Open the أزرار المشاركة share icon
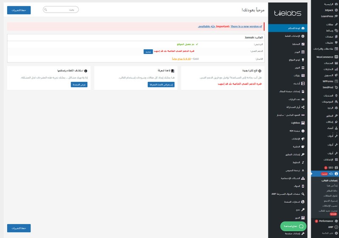Viewport: 339px width, 238px height. click(303, 107)
